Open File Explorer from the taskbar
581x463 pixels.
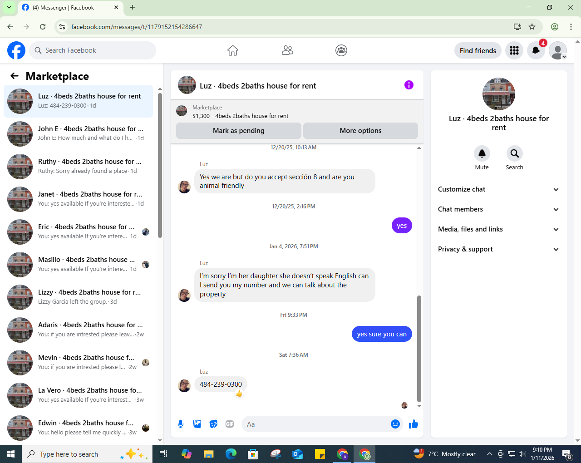pyautogui.click(x=209, y=454)
